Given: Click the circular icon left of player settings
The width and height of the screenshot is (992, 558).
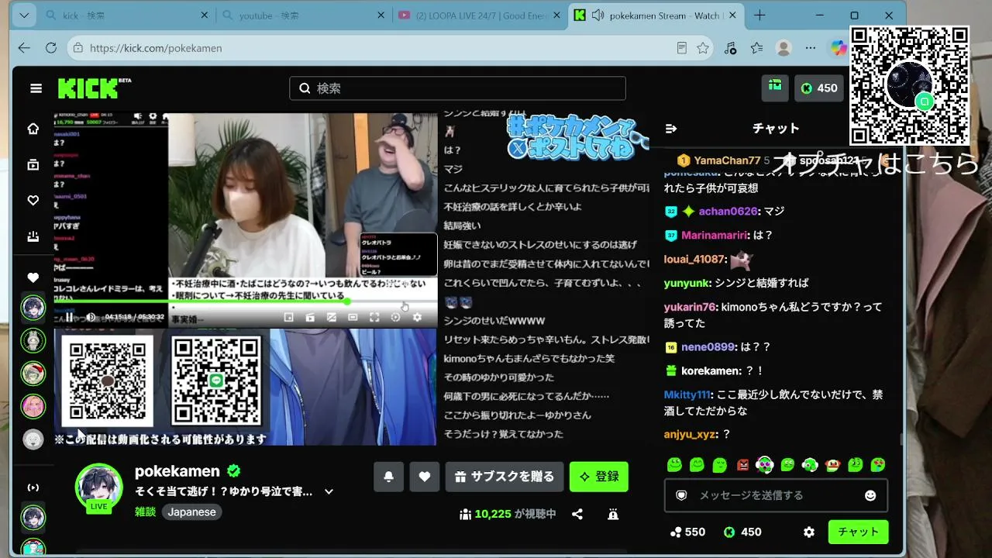Looking at the screenshot, I should [395, 317].
